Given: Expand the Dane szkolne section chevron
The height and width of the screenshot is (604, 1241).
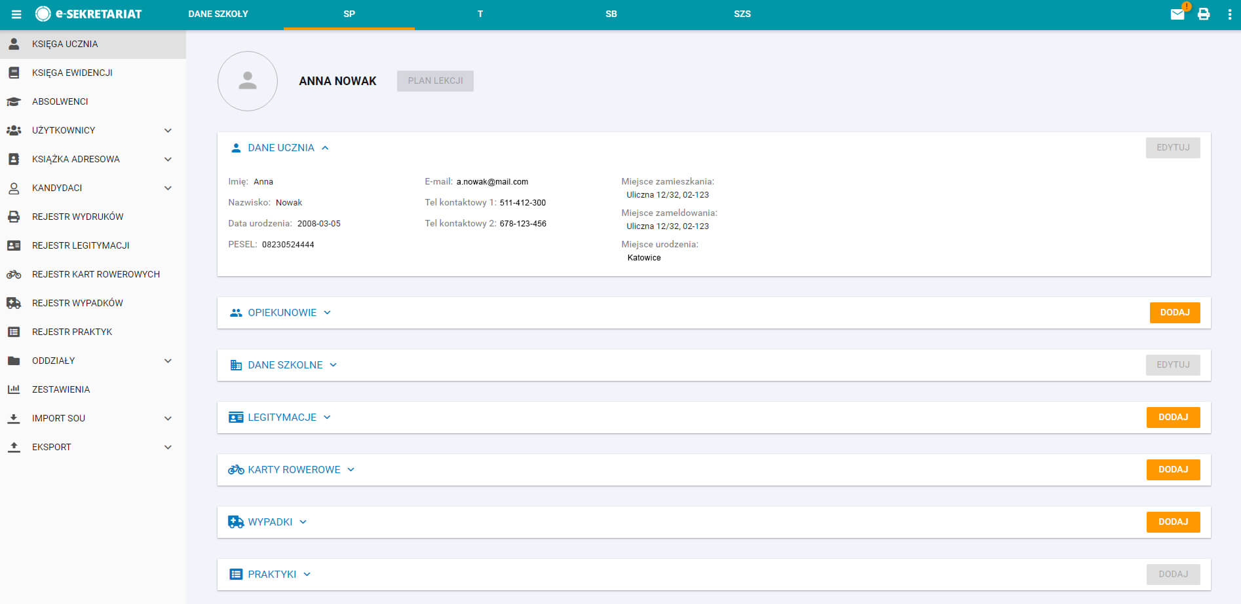Looking at the screenshot, I should pyautogui.click(x=333, y=365).
